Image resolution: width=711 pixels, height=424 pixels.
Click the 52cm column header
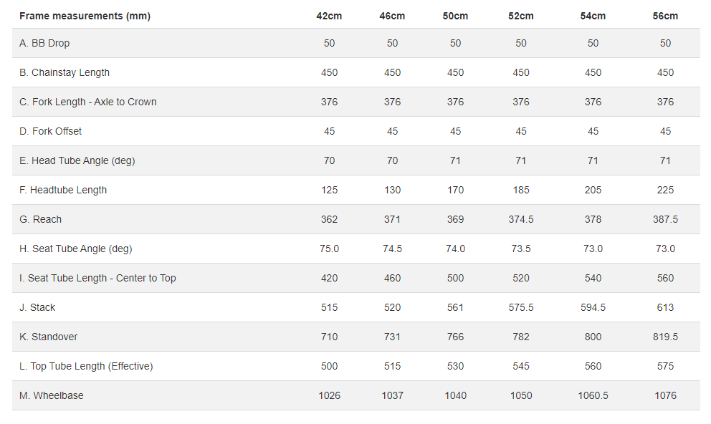[521, 16]
